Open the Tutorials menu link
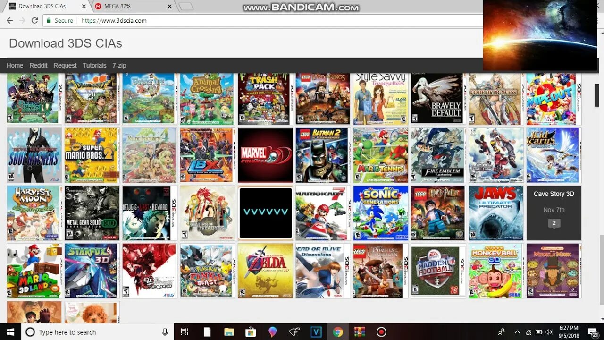This screenshot has height=340, width=604. click(x=94, y=65)
